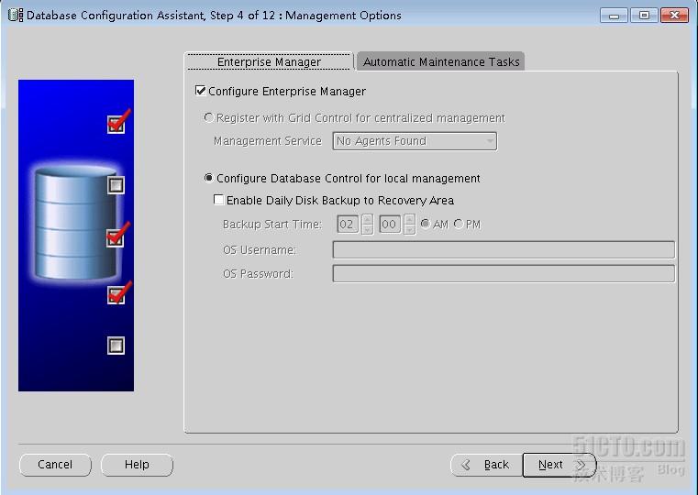Decrease the backup minutes with down arrow

(x=410, y=229)
